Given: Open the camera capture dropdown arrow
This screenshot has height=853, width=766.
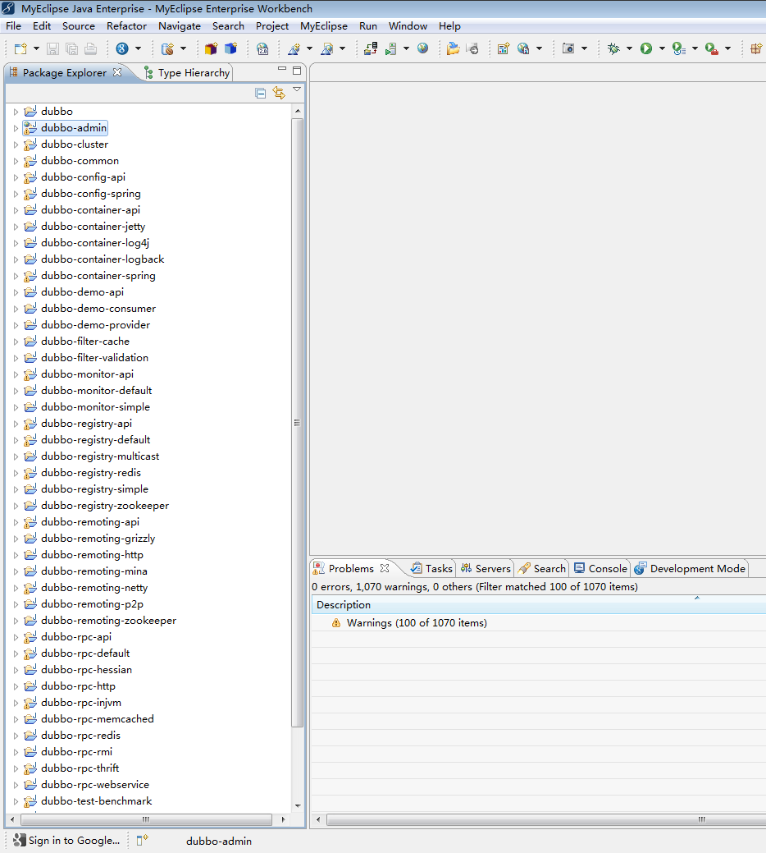Looking at the screenshot, I should [x=584, y=49].
